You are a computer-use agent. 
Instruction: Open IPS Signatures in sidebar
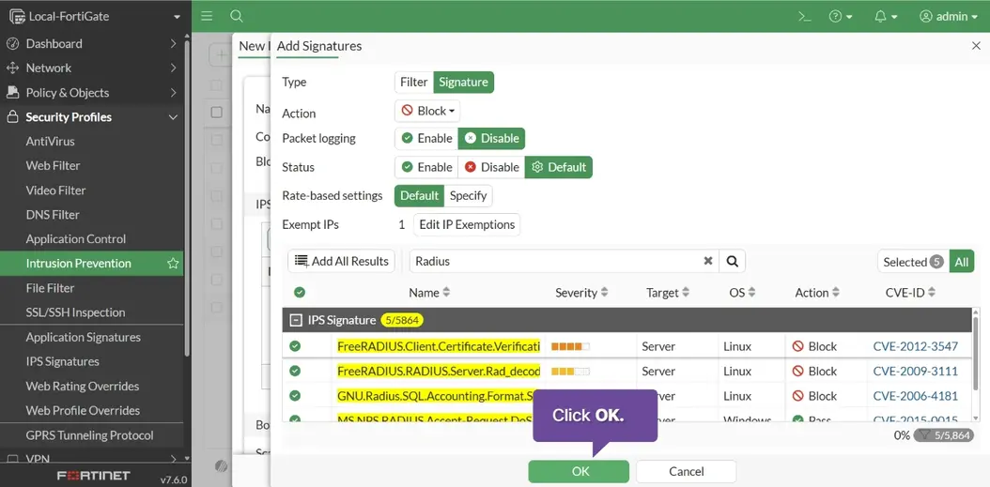pos(63,362)
